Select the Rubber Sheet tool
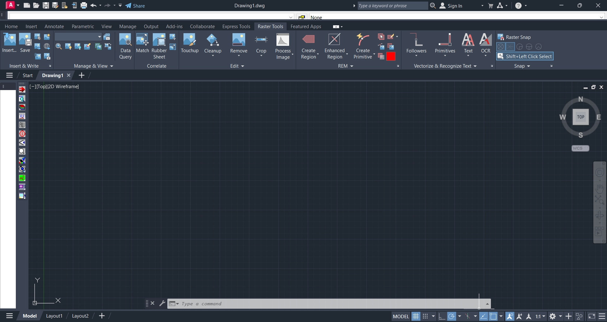 point(159,40)
